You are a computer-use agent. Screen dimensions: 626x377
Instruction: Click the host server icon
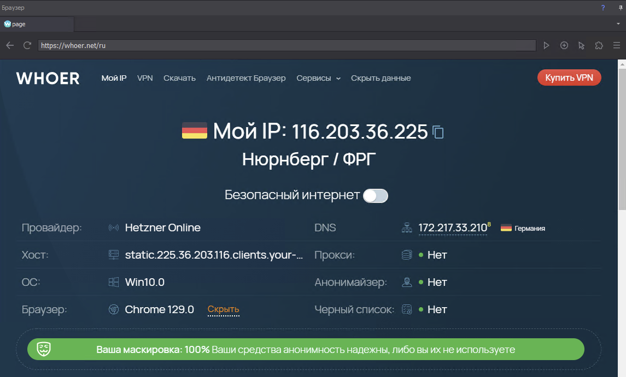[114, 255]
